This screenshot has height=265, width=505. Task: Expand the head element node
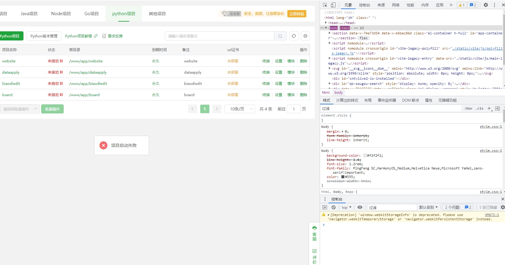coord(326,23)
